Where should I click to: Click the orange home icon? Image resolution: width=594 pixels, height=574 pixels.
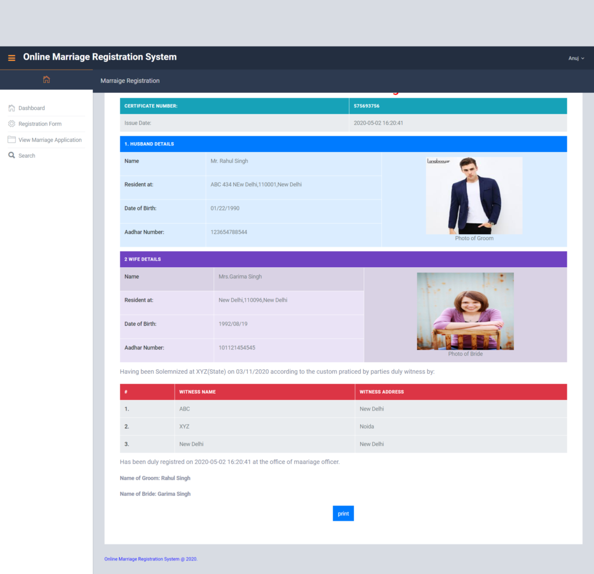click(46, 80)
